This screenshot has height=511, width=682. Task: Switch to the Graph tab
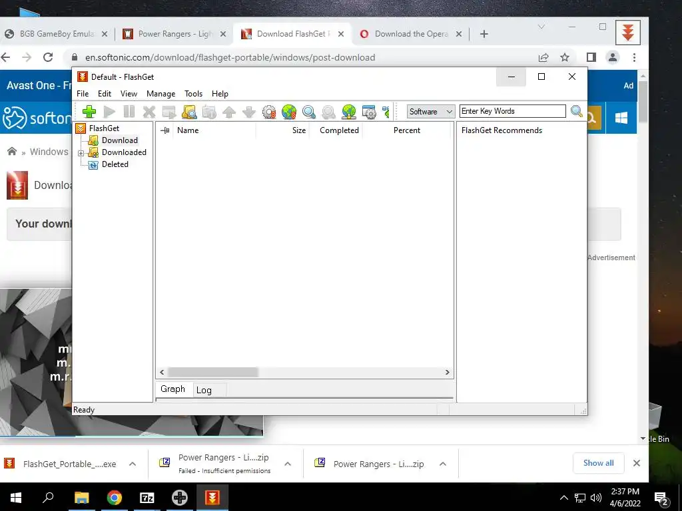coord(172,389)
